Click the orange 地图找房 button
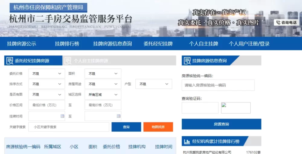The width and height of the screenshot is (302, 154). [x=158, y=127]
